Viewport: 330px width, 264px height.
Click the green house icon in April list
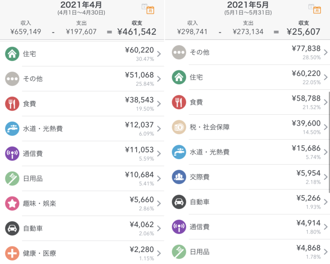pyautogui.click(x=12, y=54)
